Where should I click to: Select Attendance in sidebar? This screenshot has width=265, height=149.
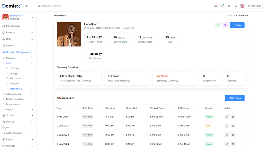[16, 89]
